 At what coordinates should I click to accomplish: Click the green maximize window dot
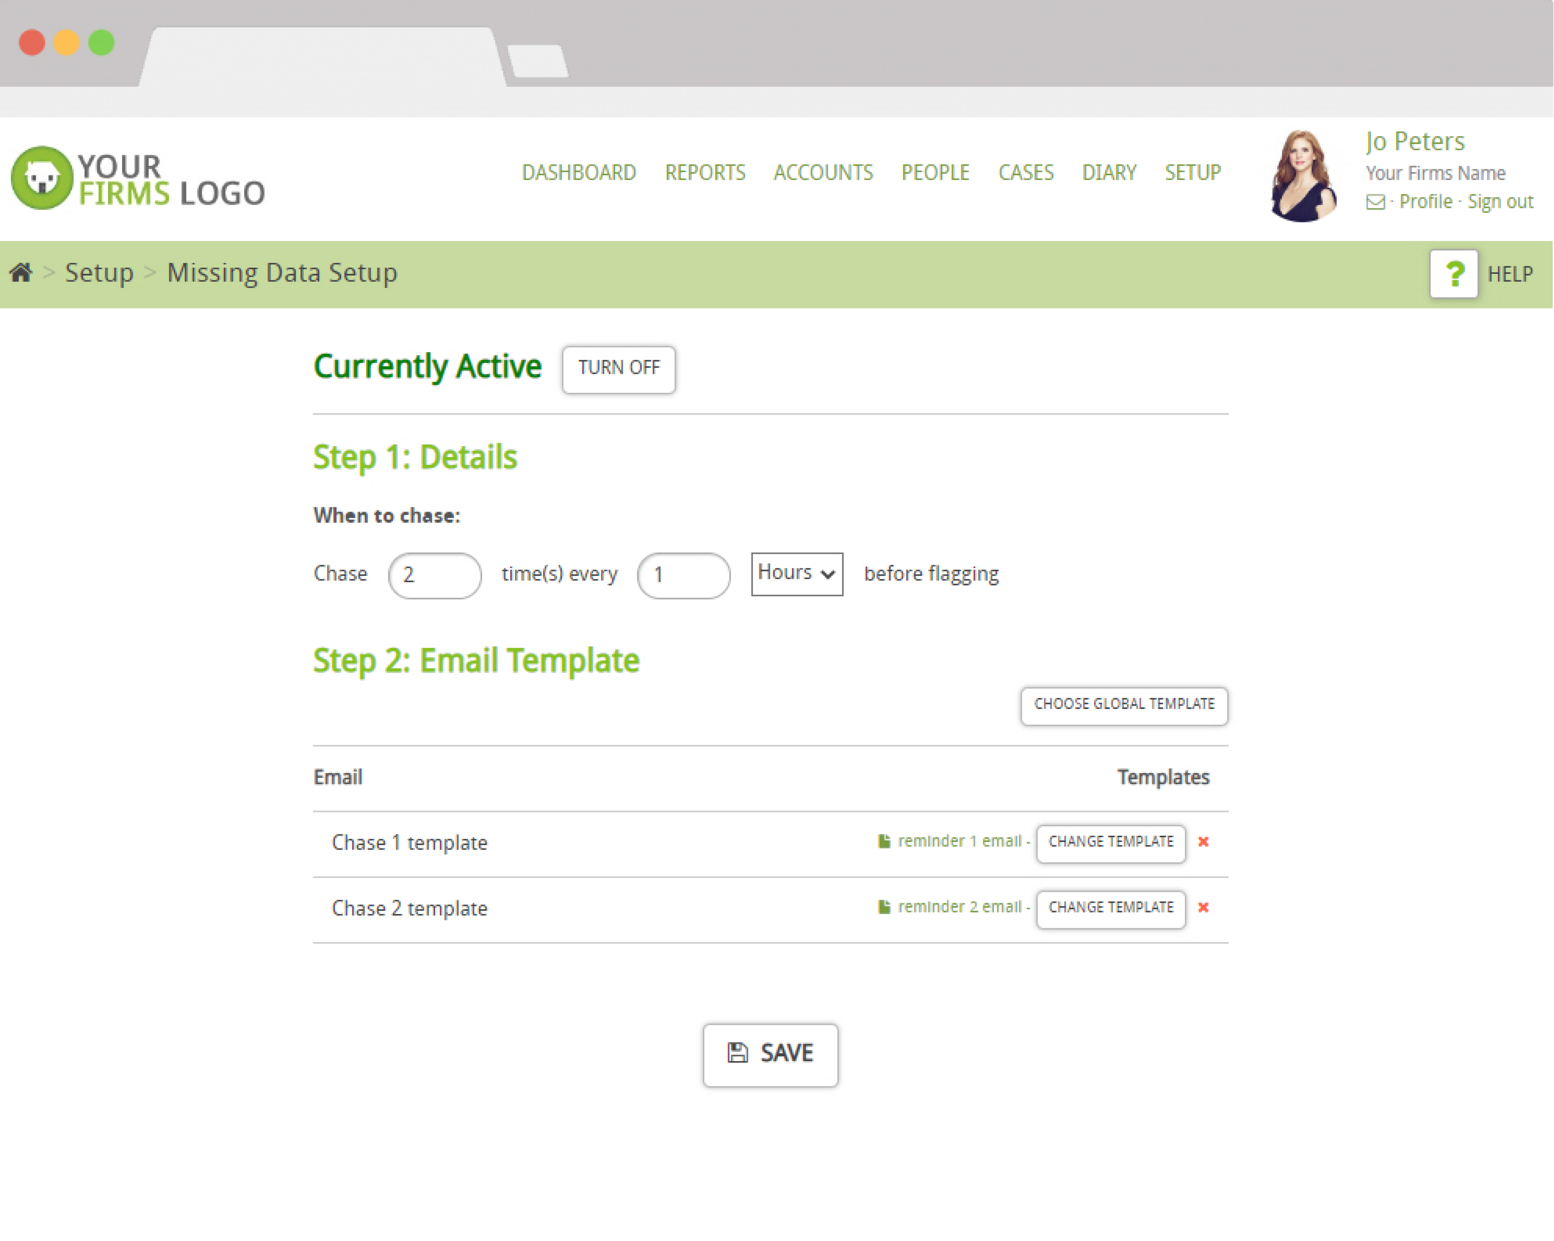102,43
